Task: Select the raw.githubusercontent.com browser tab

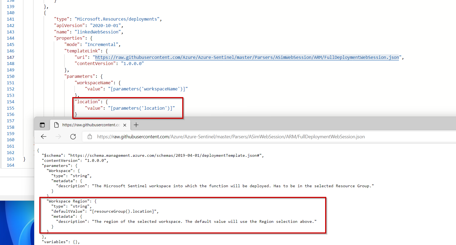Action: point(91,125)
